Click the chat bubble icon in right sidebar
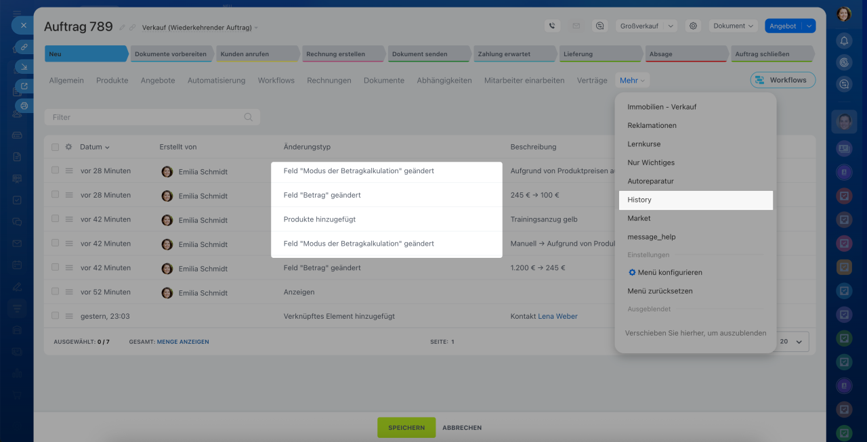The width and height of the screenshot is (867, 442). pyautogui.click(x=844, y=85)
